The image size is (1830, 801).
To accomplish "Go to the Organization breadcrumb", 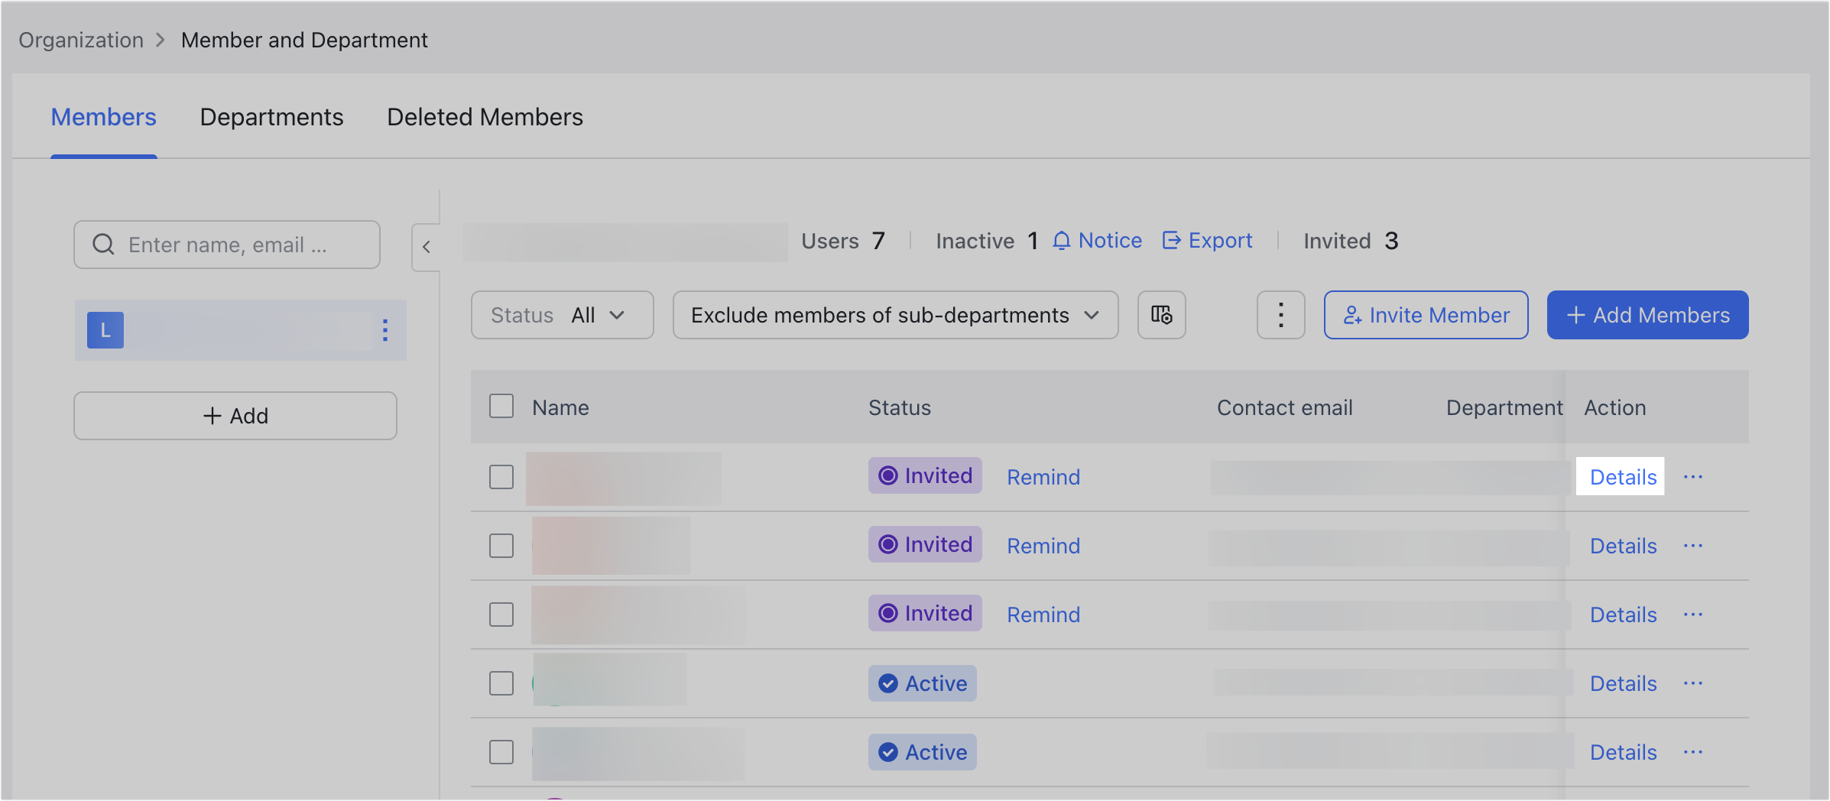I will pyautogui.click(x=81, y=40).
